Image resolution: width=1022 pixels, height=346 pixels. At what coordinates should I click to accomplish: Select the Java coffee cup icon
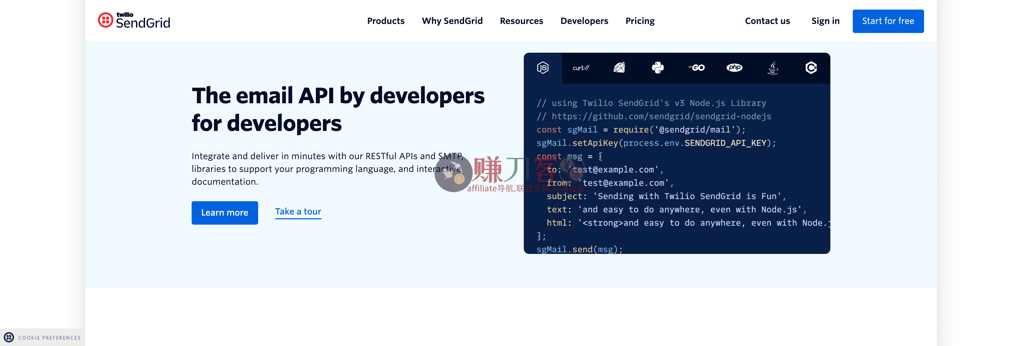pos(773,67)
